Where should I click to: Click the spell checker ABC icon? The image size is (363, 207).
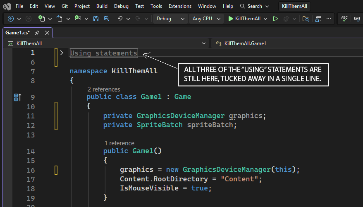click(344, 19)
